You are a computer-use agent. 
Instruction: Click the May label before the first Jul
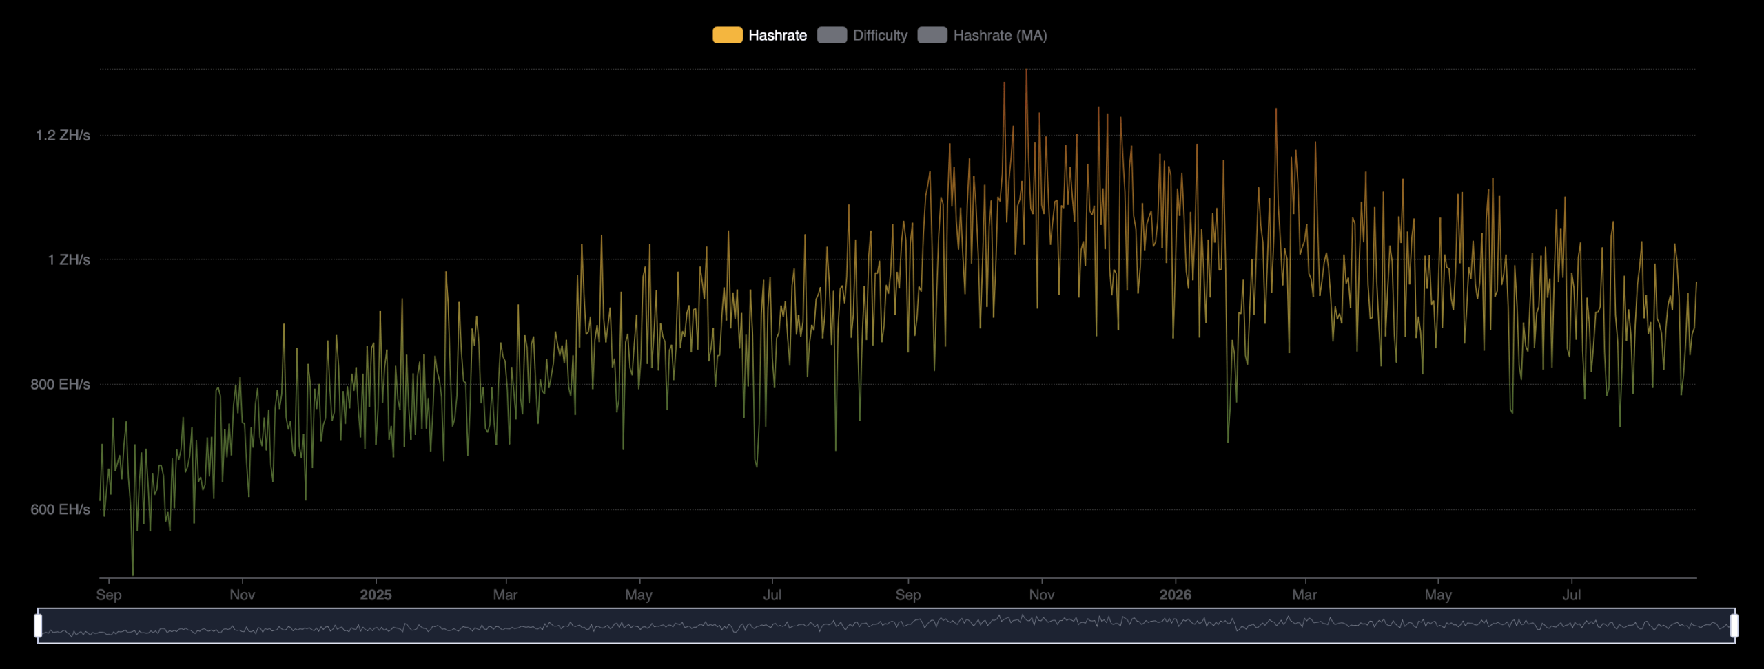pyautogui.click(x=639, y=595)
